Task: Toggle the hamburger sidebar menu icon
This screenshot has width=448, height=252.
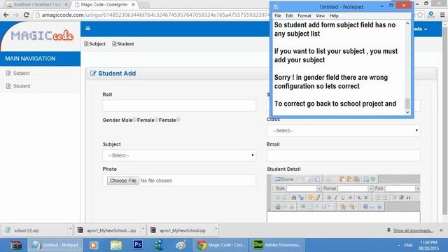Action: tap(87, 28)
